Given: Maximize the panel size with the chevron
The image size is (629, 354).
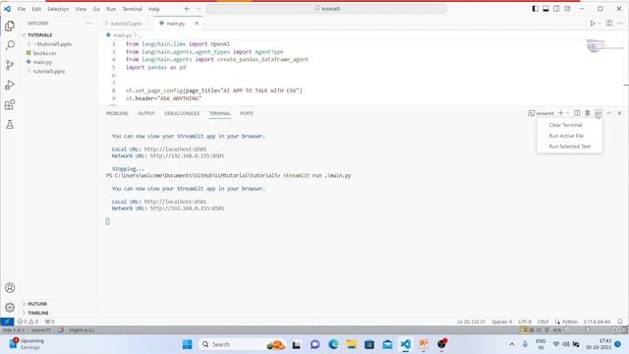Looking at the screenshot, I should click(608, 113).
